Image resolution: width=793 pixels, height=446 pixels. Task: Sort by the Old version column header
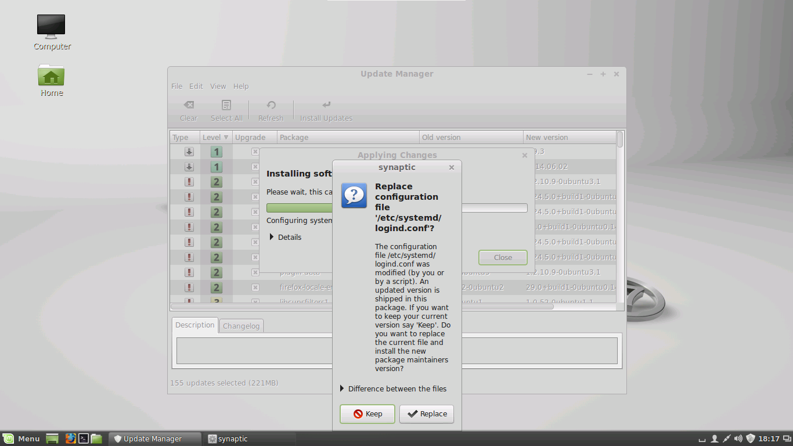tap(471, 137)
